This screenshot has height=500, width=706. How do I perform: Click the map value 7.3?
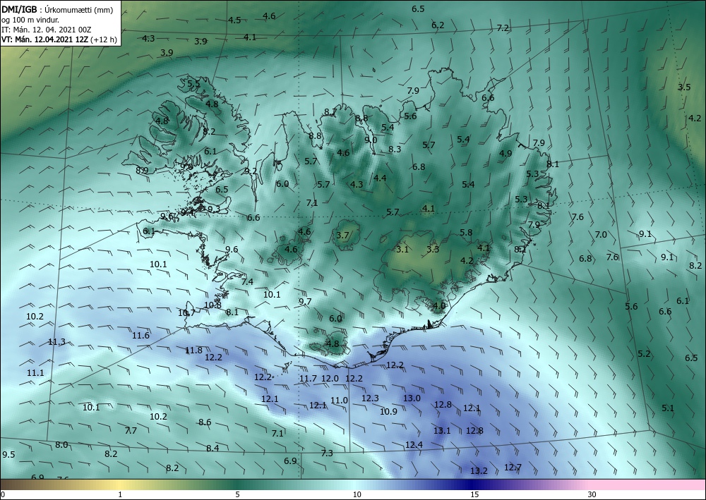(x=326, y=453)
